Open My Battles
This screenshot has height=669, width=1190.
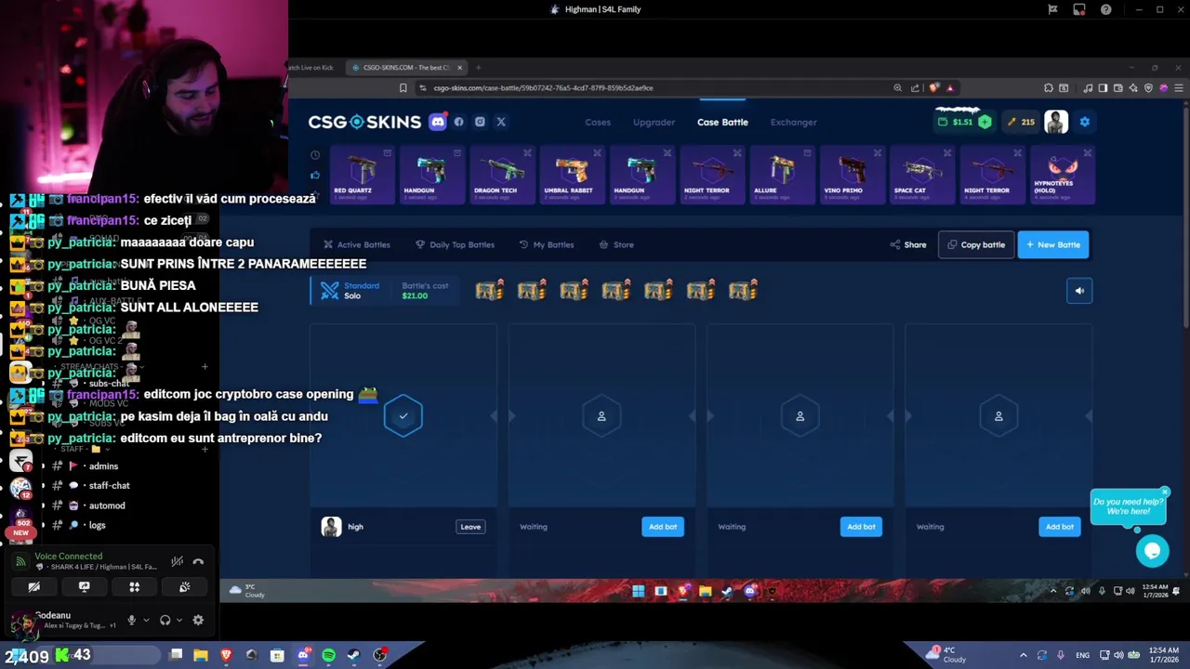coord(547,244)
